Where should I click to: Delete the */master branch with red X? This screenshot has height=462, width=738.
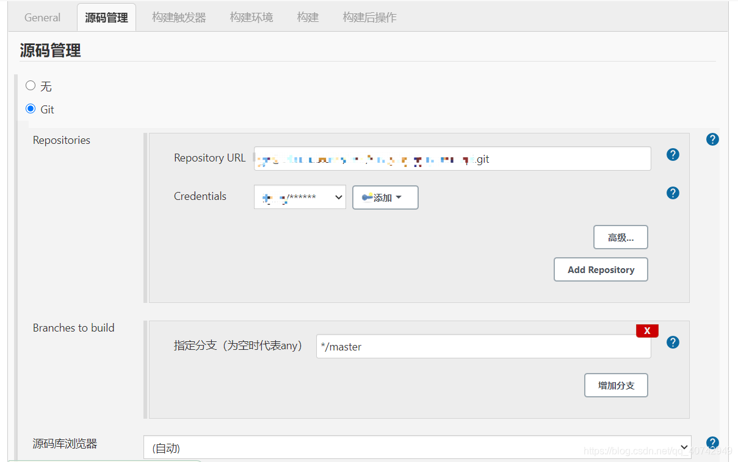pyautogui.click(x=647, y=331)
